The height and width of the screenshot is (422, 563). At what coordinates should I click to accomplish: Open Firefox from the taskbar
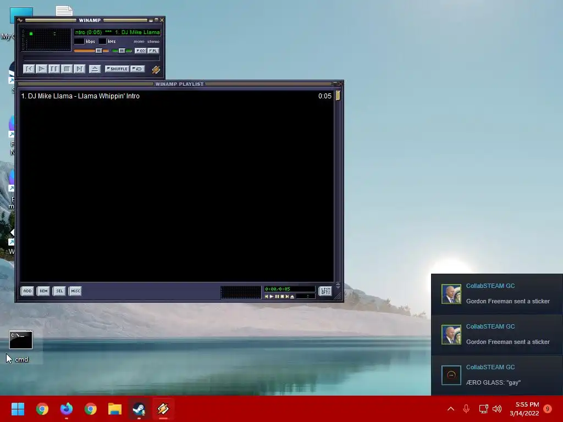click(x=66, y=409)
